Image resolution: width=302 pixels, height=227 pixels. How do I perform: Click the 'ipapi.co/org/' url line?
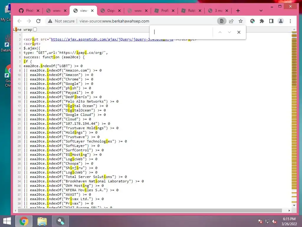(66, 53)
